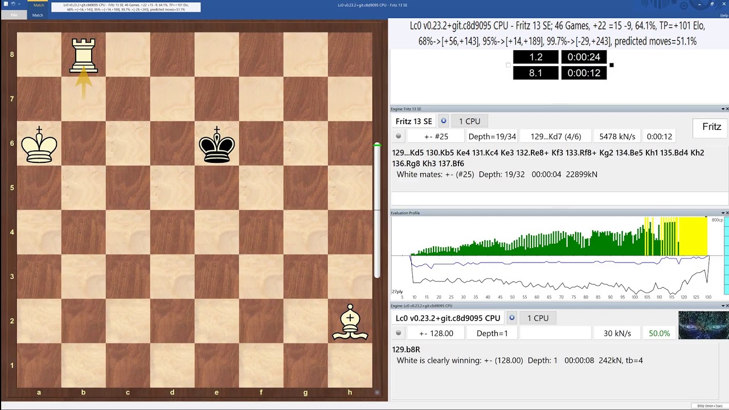Image resolution: width=729 pixels, height=410 pixels.
Task: Click the Lc0 v0.23.2 engine name button
Action: click(448, 318)
